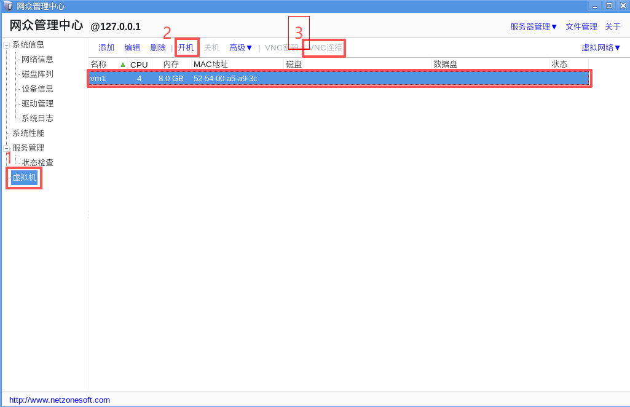Click the 8.0 GB memory cell
The height and width of the screenshot is (407, 630).
tap(171, 78)
